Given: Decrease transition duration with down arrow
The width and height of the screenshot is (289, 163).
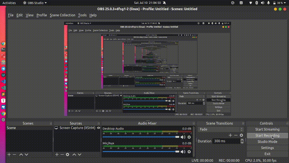Looking at the screenshot, I should click(x=242, y=142).
